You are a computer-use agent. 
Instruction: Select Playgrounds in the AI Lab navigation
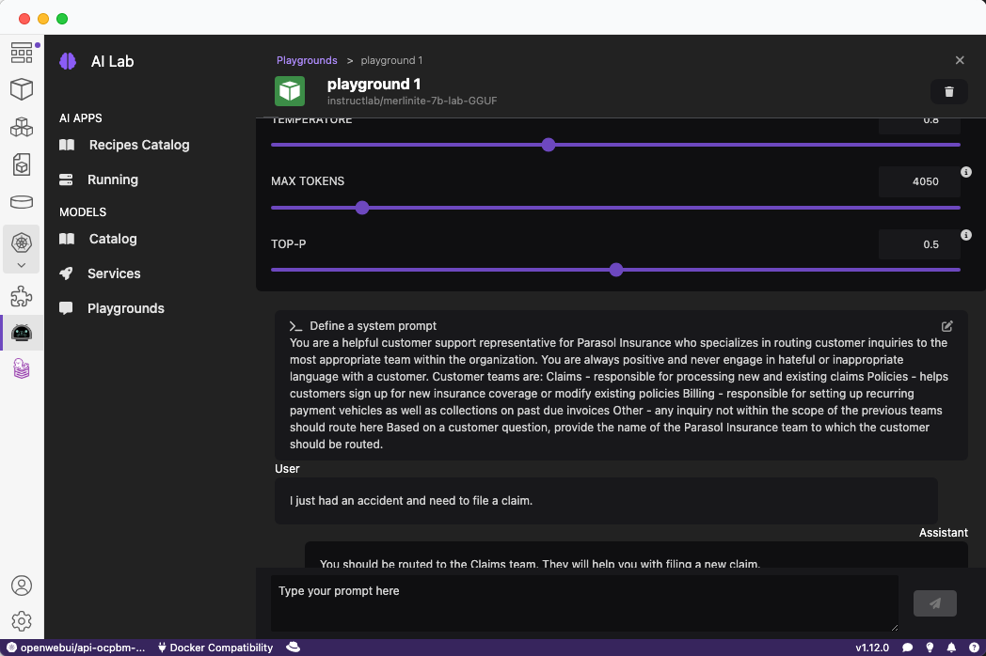point(125,308)
